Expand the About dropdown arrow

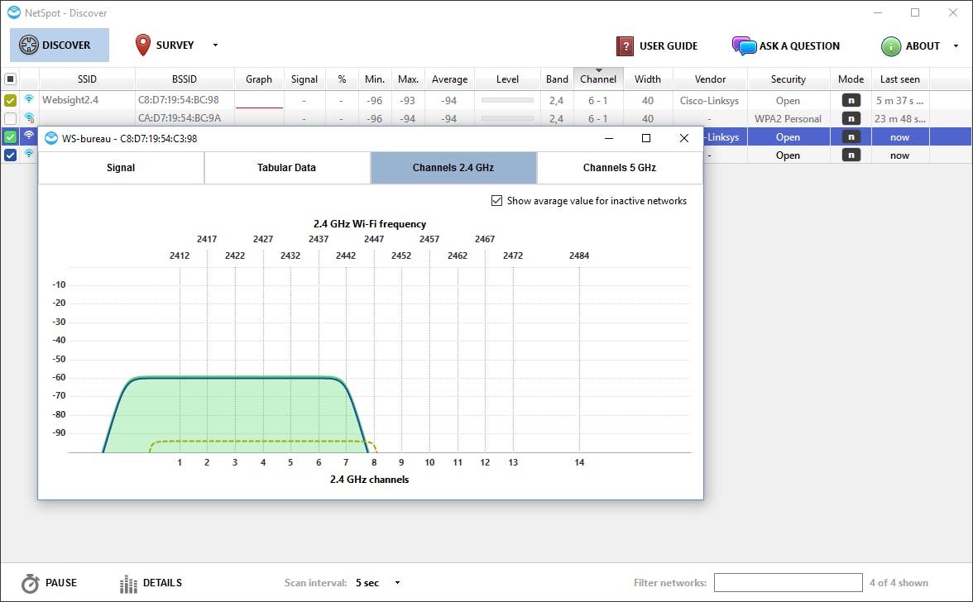tap(956, 46)
